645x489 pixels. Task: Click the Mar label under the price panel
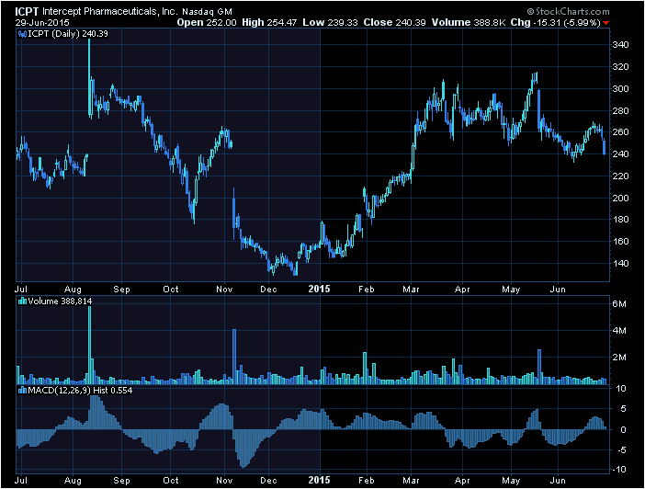[411, 290]
